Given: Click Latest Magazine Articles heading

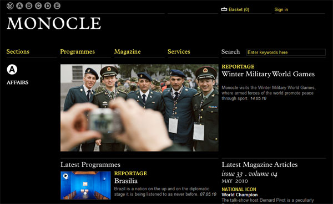Looking at the screenshot, I should click(x=260, y=165).
